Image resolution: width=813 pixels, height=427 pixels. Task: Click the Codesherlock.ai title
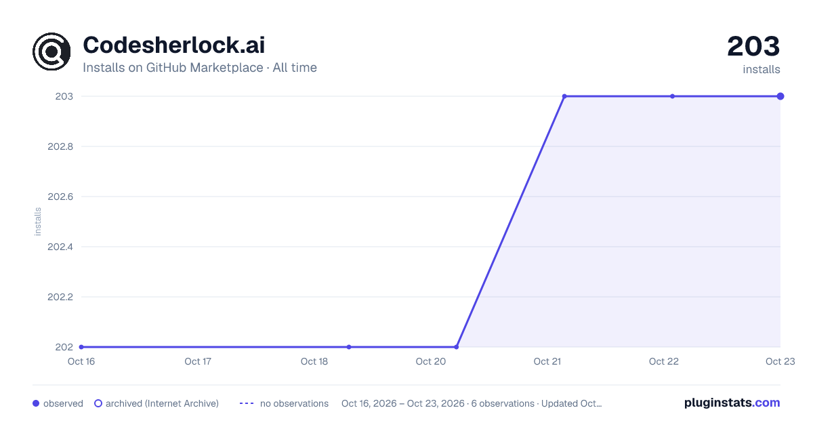point(173,45)
